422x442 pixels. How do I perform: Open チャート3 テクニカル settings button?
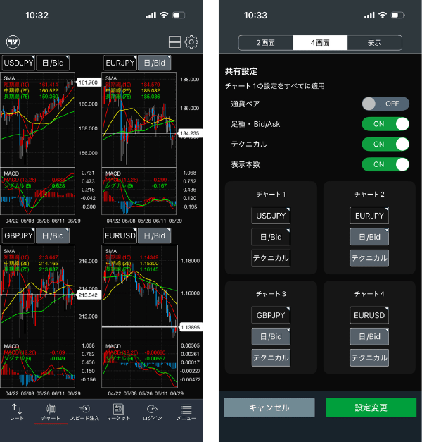coord(271,357)
